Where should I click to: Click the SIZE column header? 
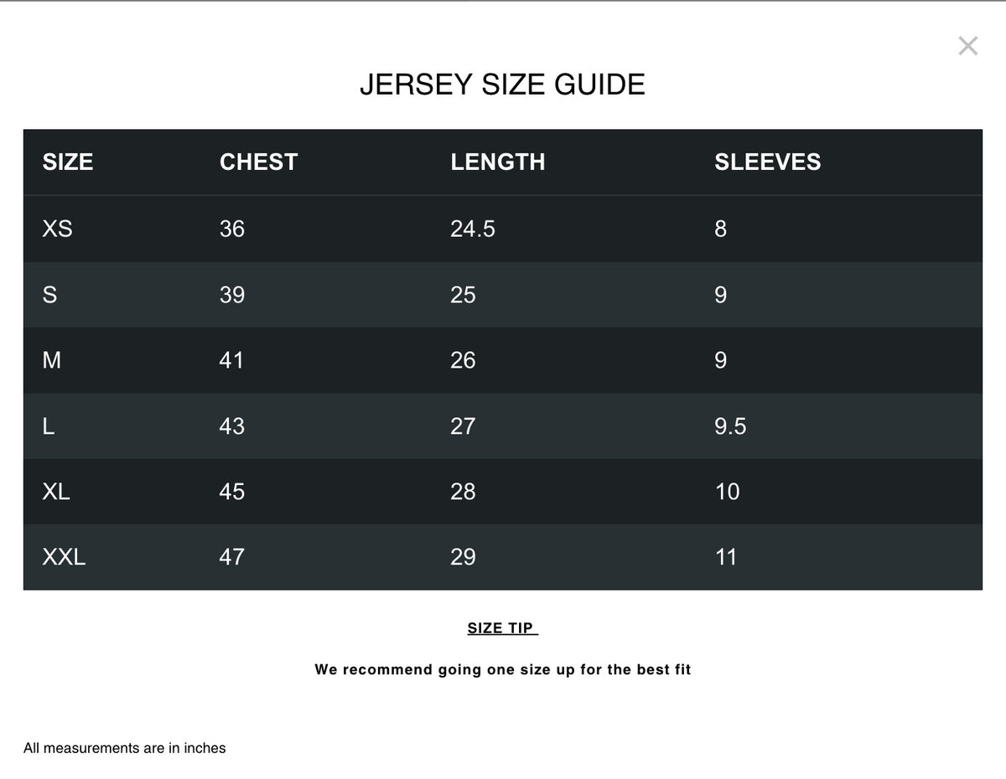point(68,162)
